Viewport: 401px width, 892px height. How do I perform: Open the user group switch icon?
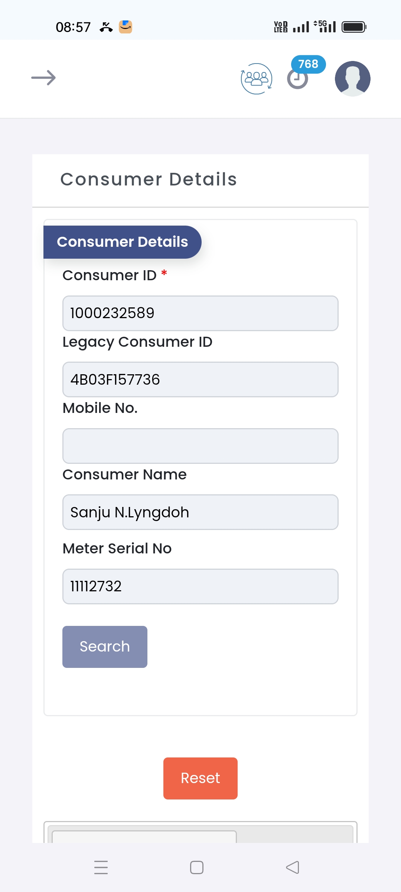[x=256, y=79]
